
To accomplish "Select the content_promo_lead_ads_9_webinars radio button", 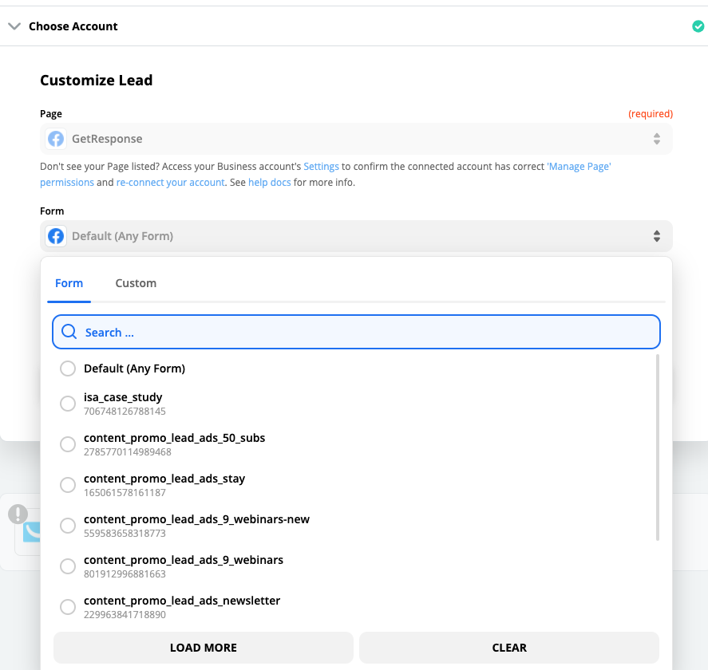I will (68, 566).
